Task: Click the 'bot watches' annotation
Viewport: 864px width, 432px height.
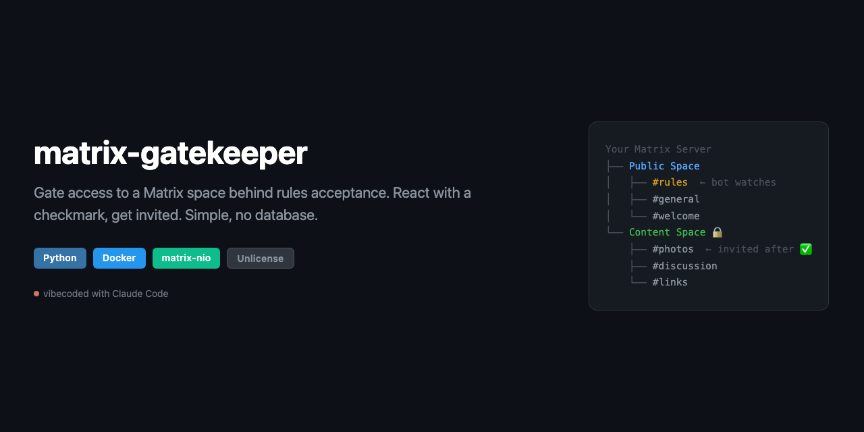Action: (x=738, y=182)
